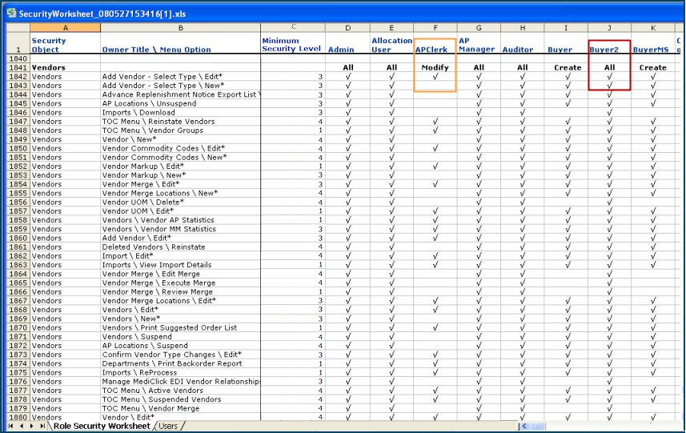
Task: Open the Users sheet tab
Action: click(x=168, y=426)
